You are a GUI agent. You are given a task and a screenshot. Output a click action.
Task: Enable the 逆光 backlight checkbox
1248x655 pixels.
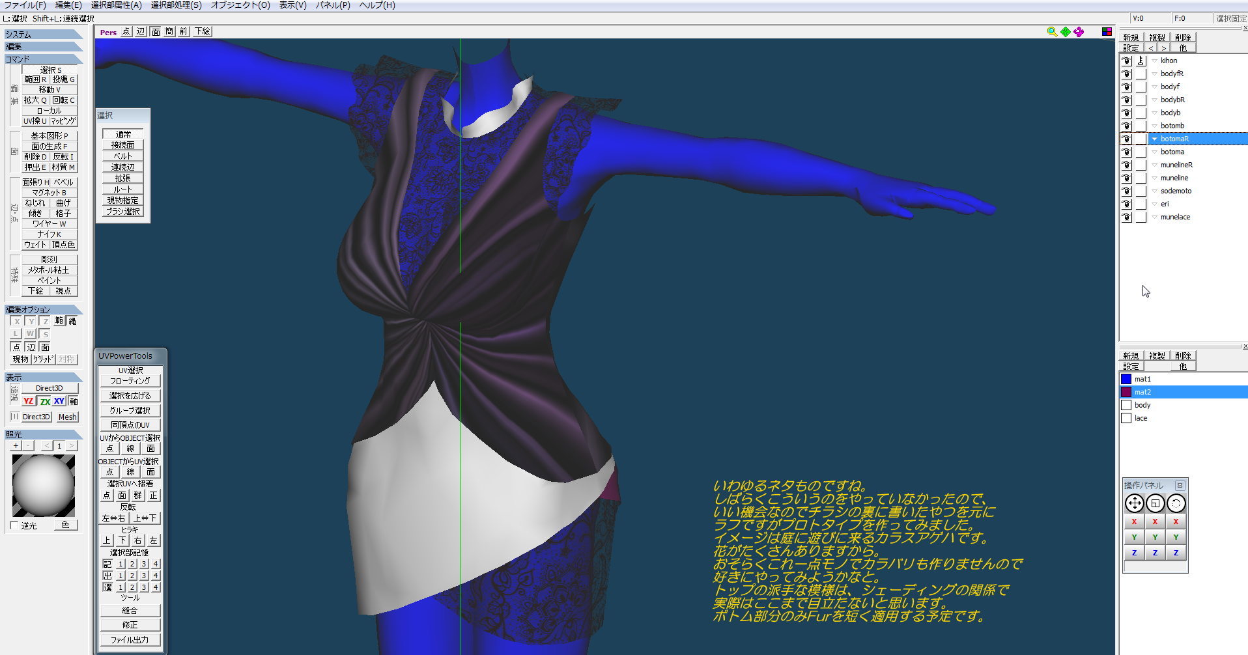click(x=14, y=525)
